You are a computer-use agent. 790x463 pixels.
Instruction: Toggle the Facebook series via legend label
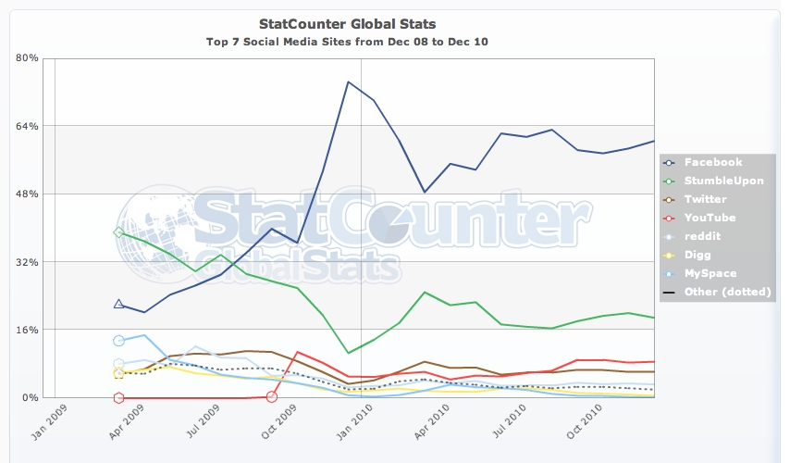712,162
